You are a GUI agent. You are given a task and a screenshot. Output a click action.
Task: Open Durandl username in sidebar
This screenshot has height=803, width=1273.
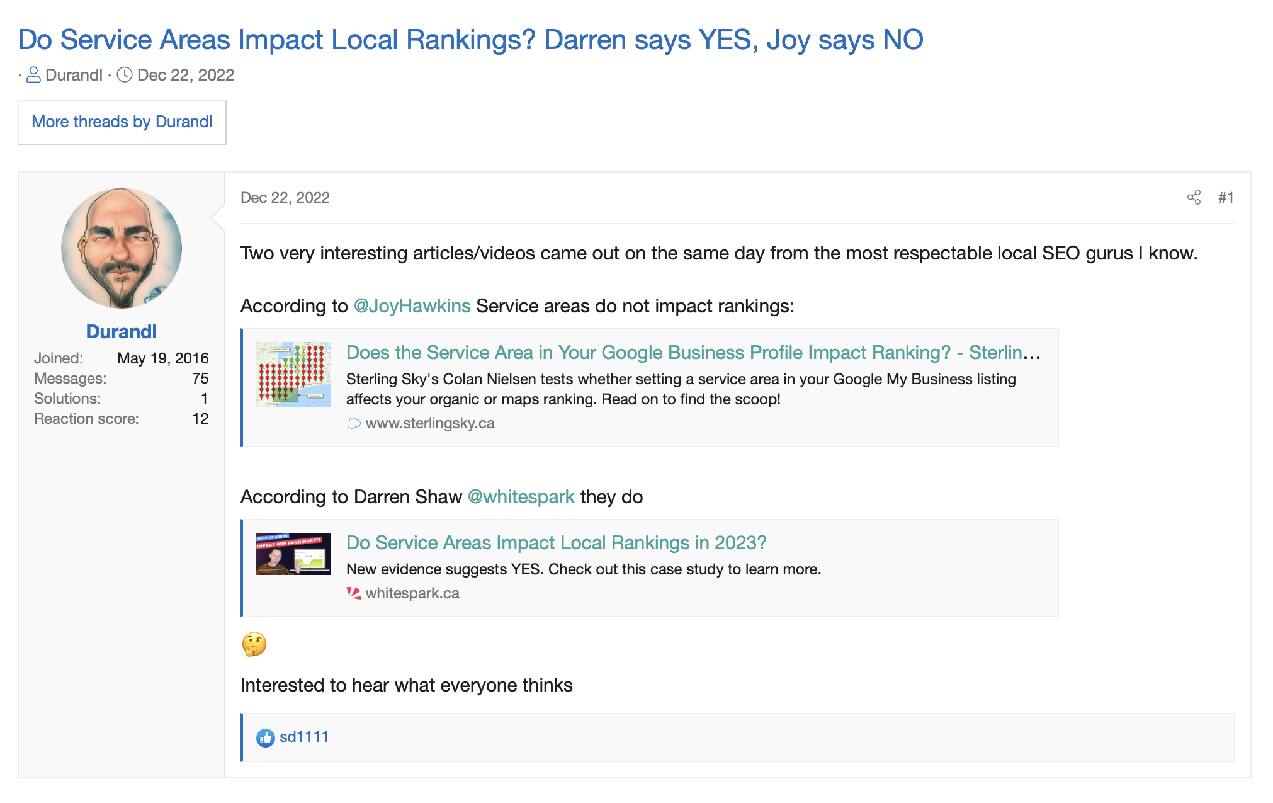[x=122, y=332]
